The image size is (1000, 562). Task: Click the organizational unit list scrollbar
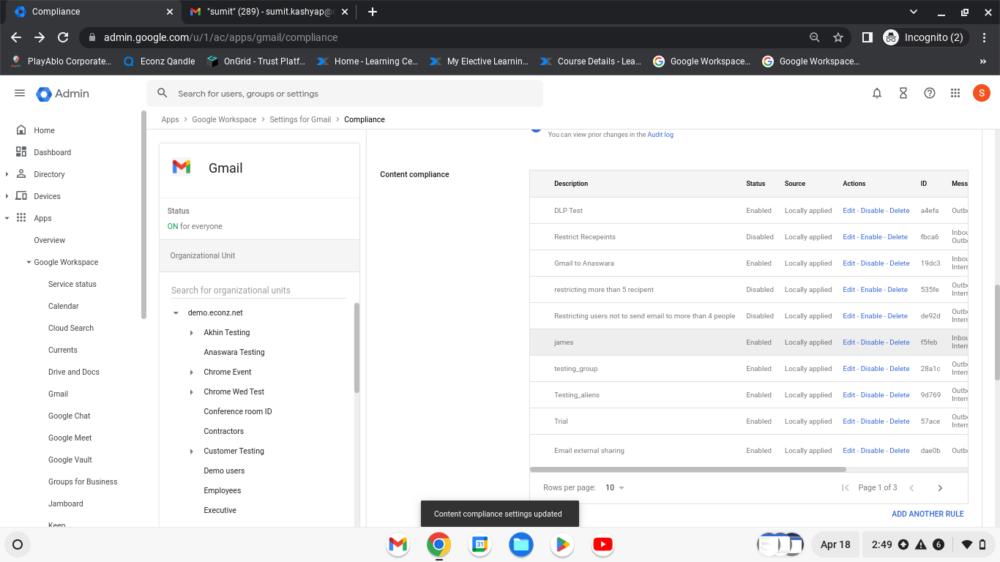[x=357, y=348]
